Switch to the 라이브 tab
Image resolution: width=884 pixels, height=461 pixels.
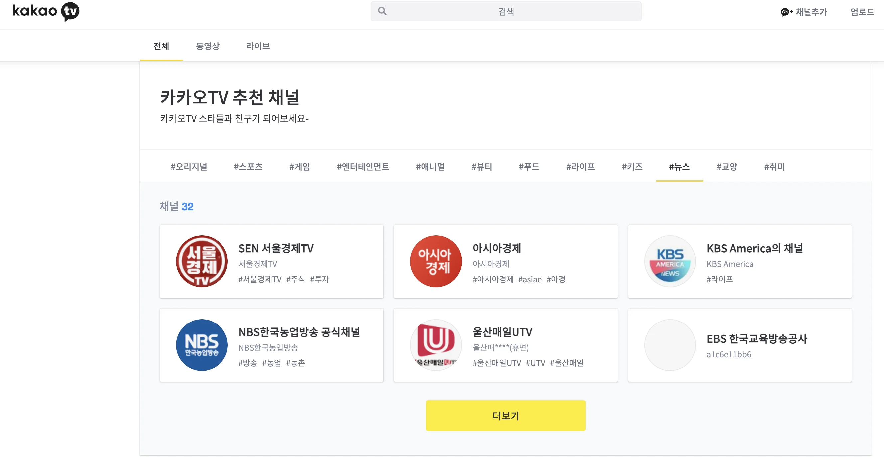[x=258, y=46]
